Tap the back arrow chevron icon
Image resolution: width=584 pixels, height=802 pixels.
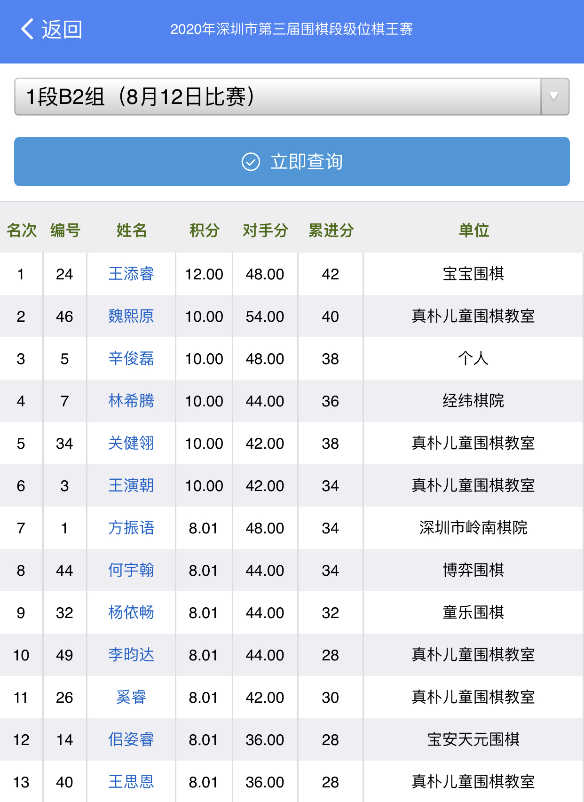pos(27,29)
